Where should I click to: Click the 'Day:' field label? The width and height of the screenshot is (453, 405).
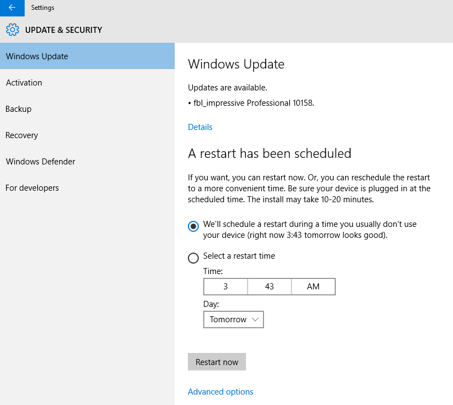pos(211,304)
